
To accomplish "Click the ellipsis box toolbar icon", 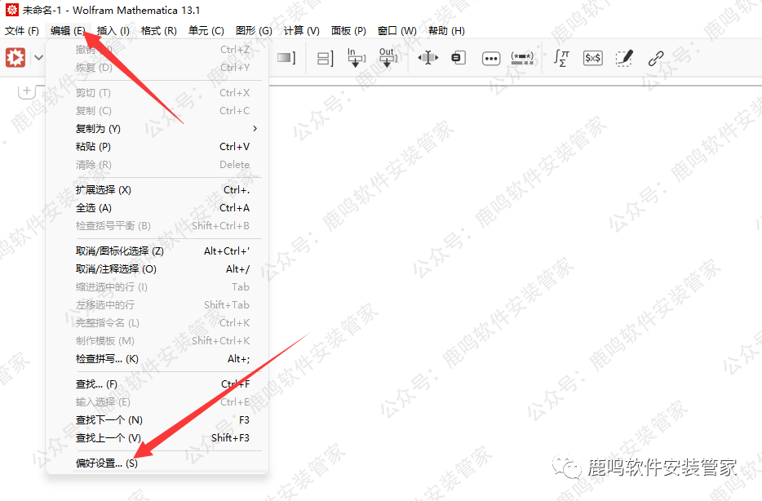I will 490,58.
